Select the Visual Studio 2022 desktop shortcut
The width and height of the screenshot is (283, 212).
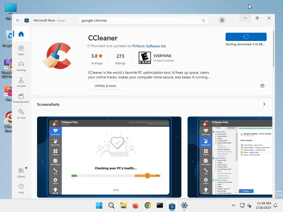(7, 68)
